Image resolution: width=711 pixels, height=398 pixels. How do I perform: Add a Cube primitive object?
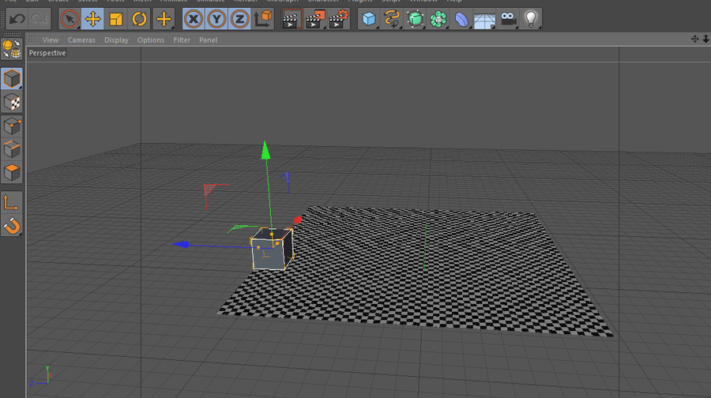coord(369,19)
